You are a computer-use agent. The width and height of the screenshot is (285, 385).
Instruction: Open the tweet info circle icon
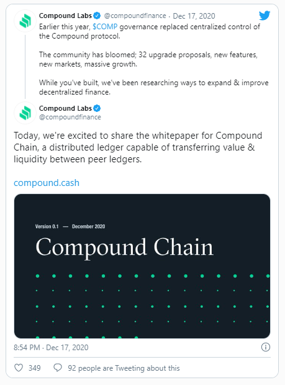266,347
